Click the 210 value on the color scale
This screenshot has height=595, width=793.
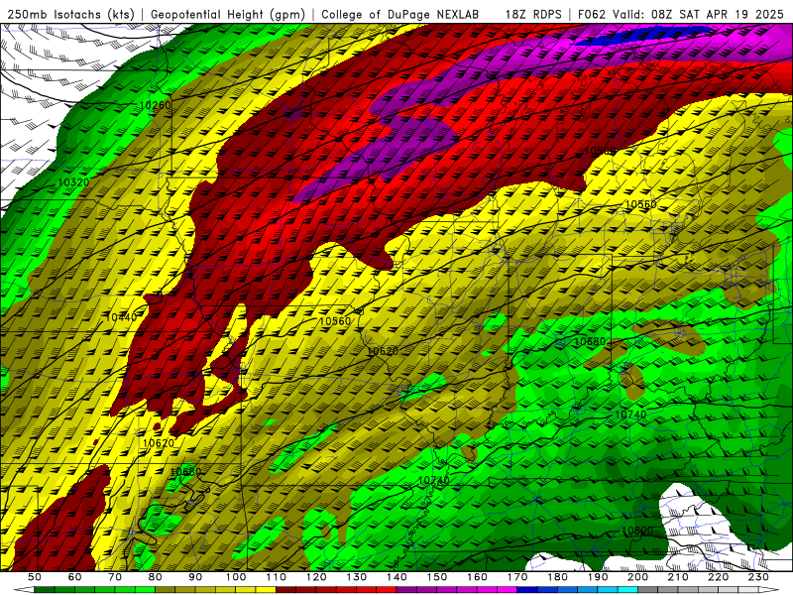[678, 577]
